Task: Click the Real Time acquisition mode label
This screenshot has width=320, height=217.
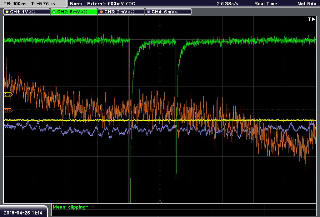Action: [x=266, y=4]
